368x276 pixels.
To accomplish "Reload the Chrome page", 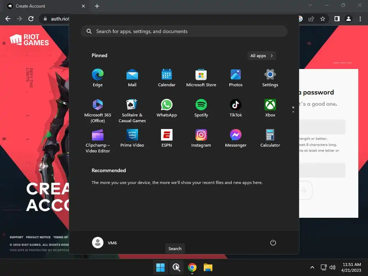I will click(x=31, y=19).
